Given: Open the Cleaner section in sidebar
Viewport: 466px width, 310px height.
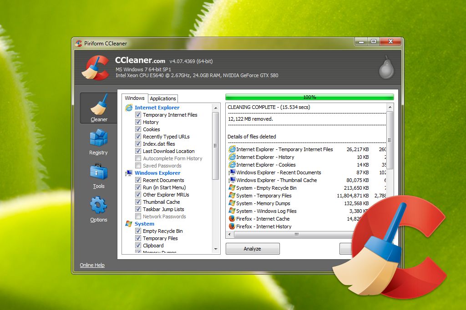Looking at the screenshot, I should point(99,108).
